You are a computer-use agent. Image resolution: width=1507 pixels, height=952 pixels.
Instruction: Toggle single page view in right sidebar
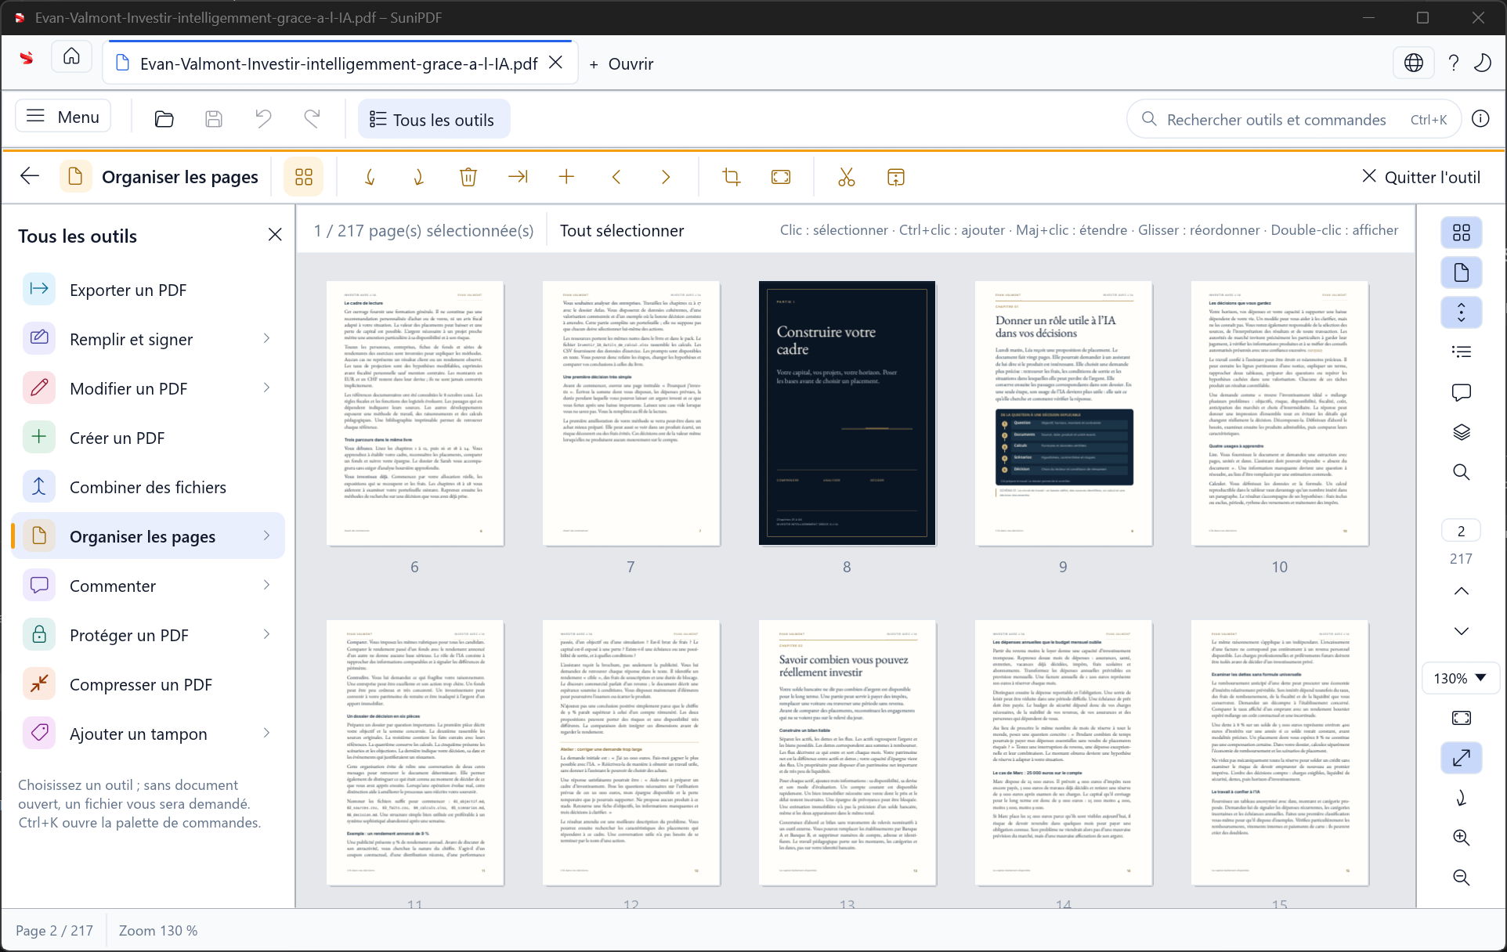pyautogui.click(x=1461, y=272)
